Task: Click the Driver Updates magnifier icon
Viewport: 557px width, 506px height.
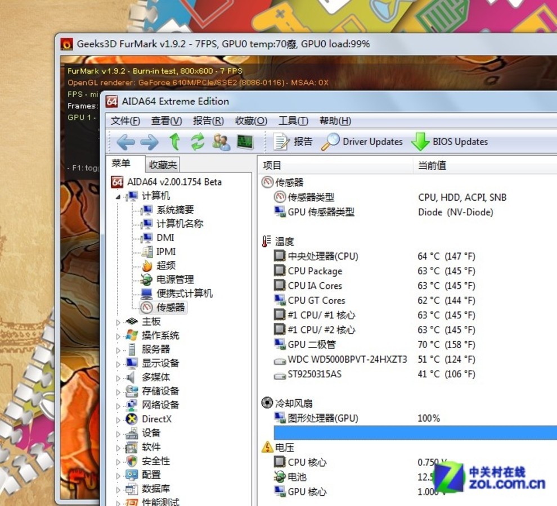Action: click(332, 141)
